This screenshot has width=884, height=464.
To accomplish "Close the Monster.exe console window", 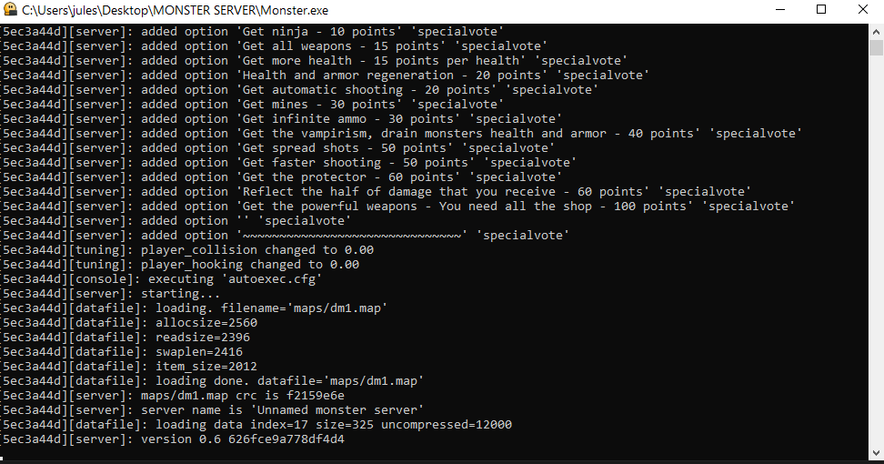I will [x=862, y=10].
